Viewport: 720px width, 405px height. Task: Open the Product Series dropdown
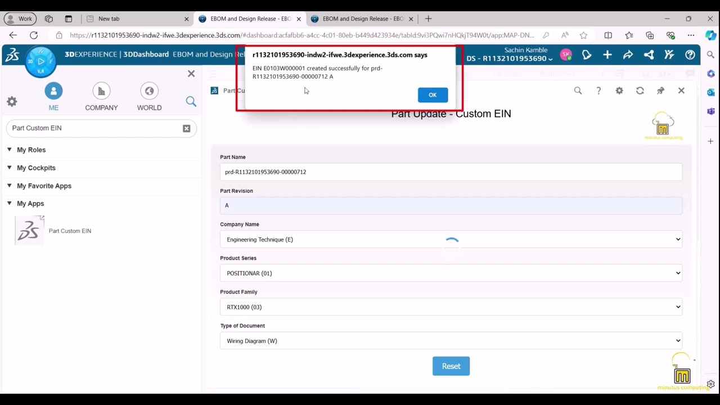pos(451,273)
